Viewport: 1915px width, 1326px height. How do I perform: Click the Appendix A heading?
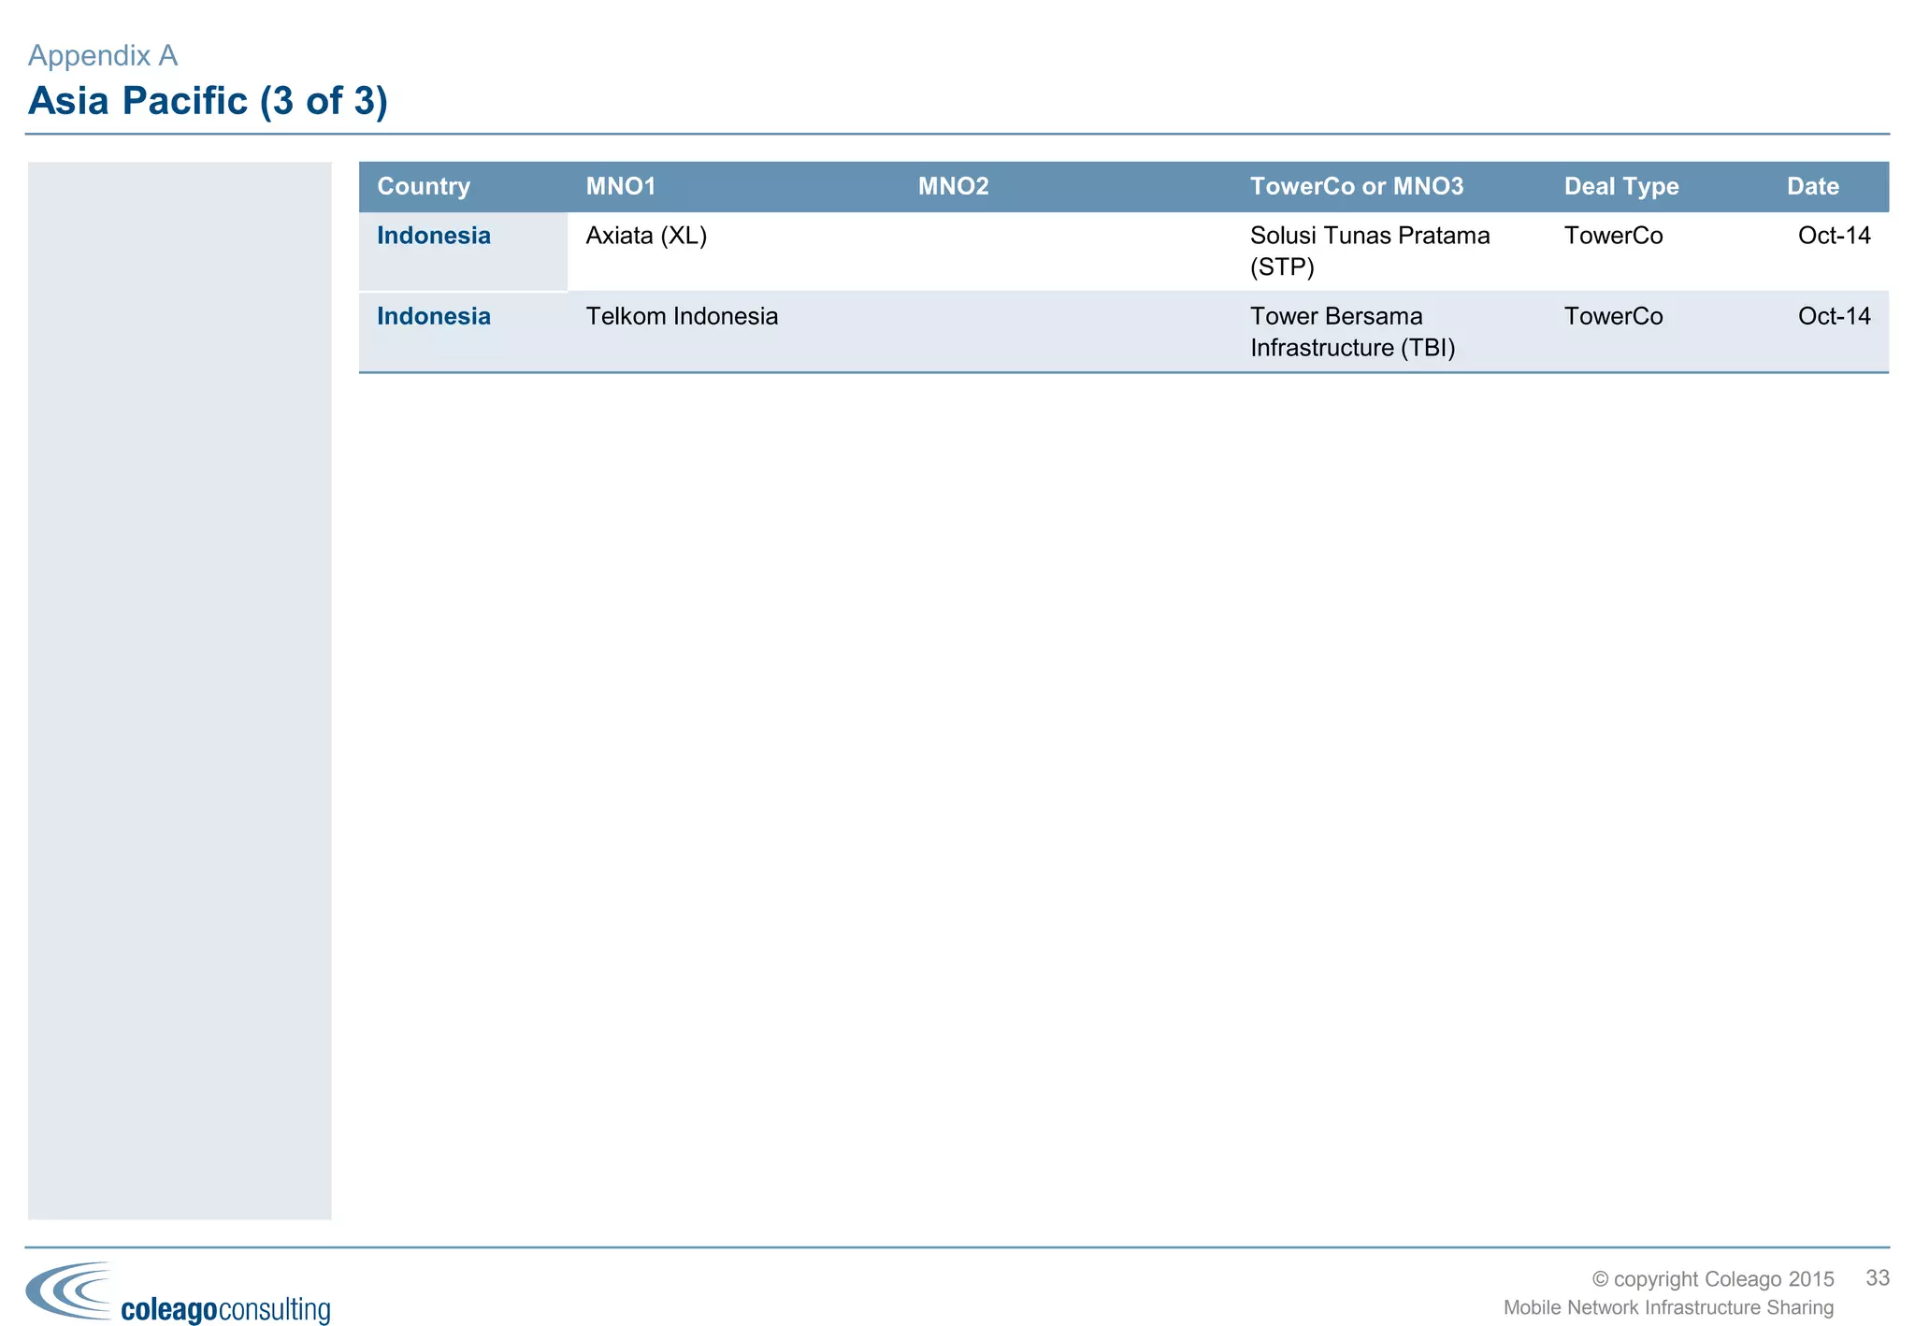(103, 56)
